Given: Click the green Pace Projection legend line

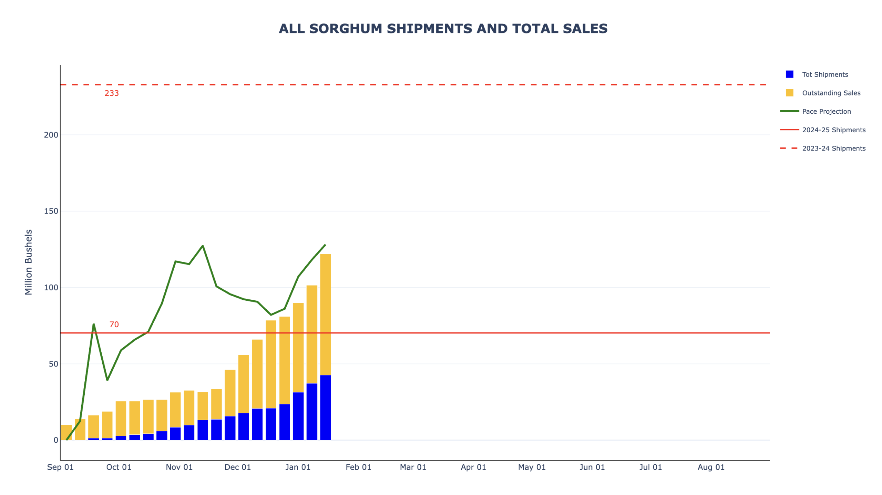Looking at the screenshot, I should [789, 111].
